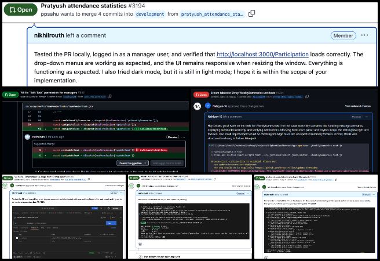This screenshot has width=380, height=261.
Task: Click blue Send button in embedded Postman screenshot
Action: pyautogui.click(x=111, y=223)
